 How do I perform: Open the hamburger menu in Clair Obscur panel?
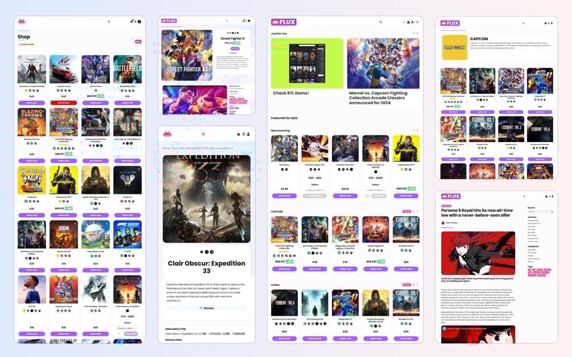pos(244,134)
